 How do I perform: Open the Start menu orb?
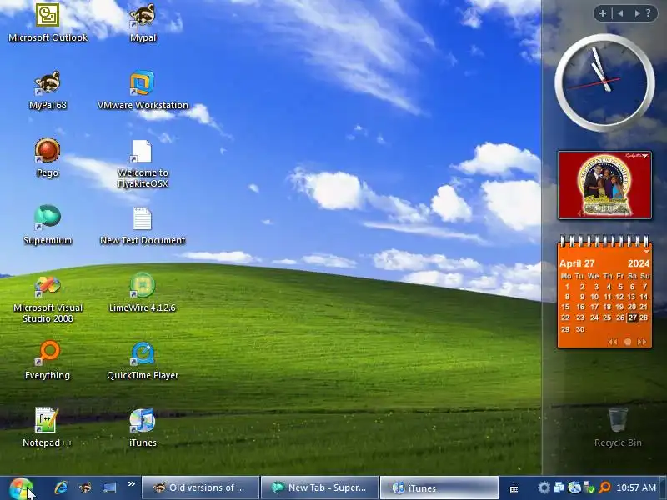point(20,488)
